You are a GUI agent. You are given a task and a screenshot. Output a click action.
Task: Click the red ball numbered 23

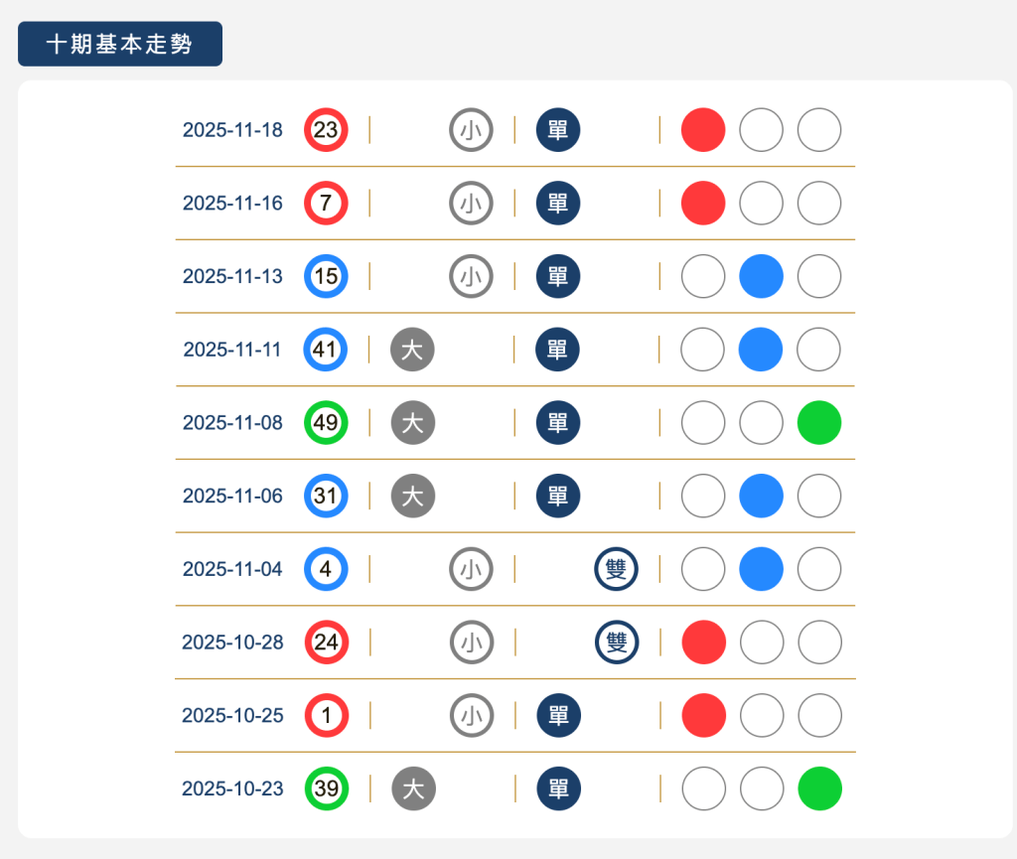[x=326, y=130]
